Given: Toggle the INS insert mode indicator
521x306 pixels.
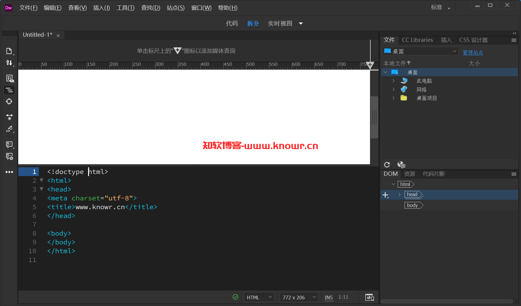Looking at the screenshot, I should (329, 297).
